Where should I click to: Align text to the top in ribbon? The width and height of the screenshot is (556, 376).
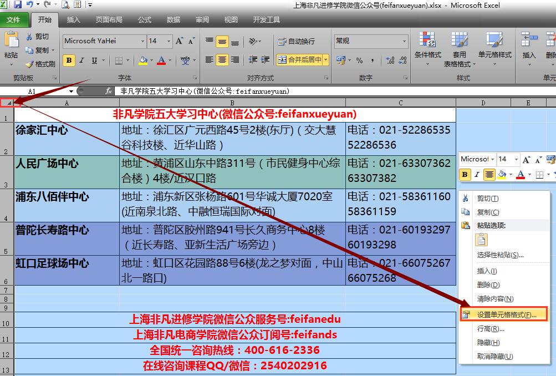coord(210,41)
